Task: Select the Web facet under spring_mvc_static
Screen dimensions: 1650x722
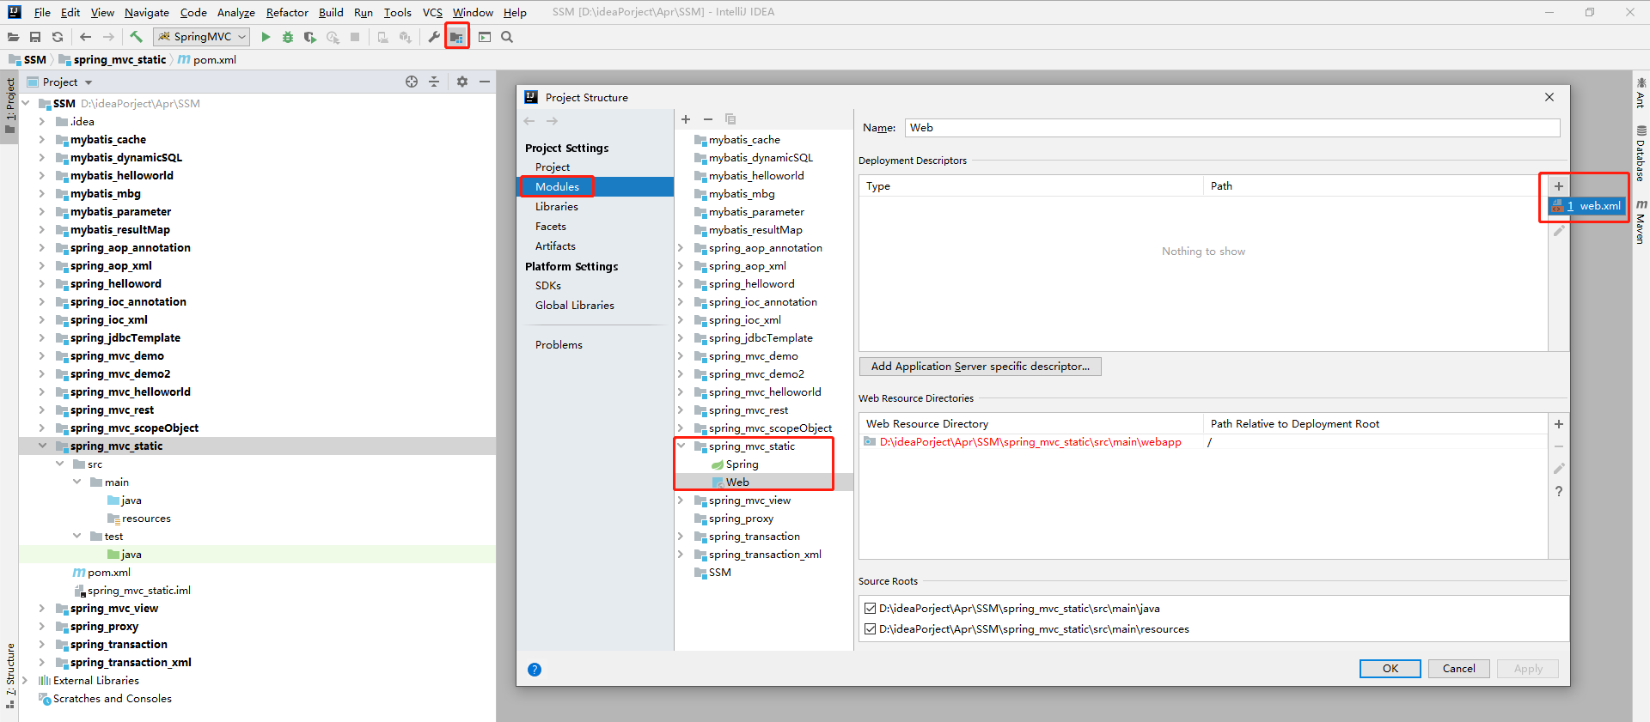Action: coord(737,482)
